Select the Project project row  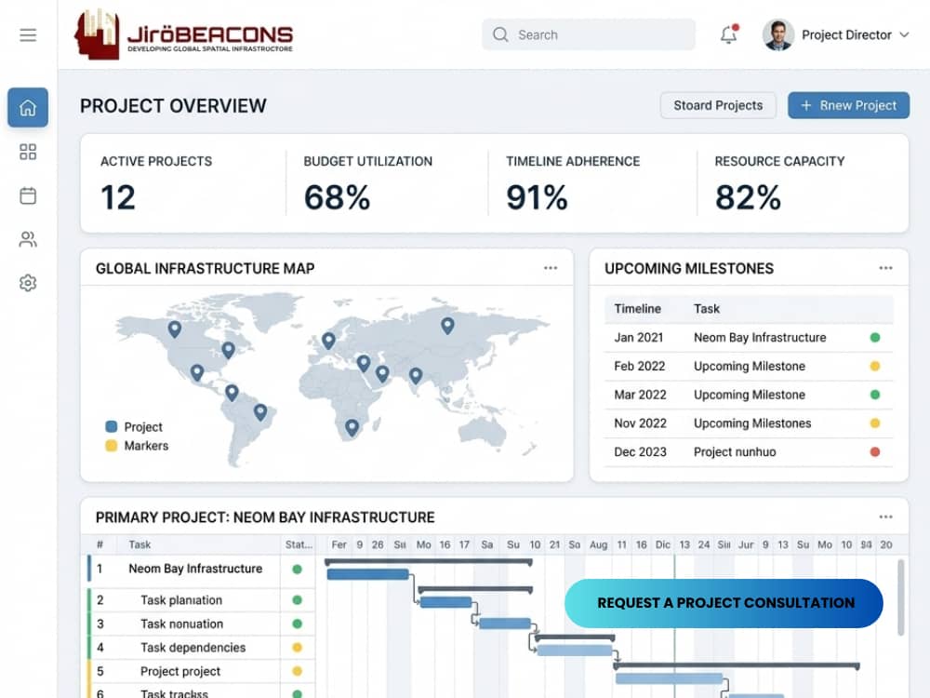[x=201, y=671]
